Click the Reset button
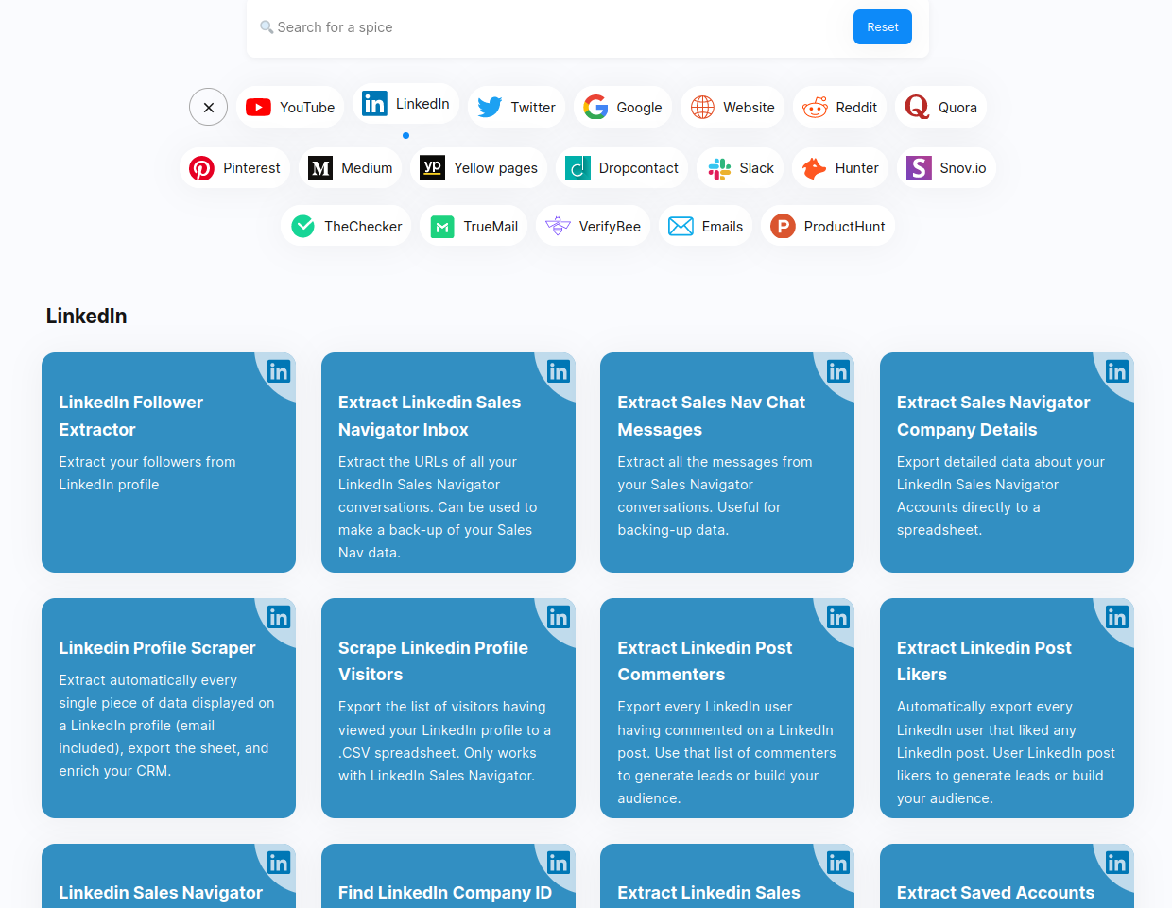The image size is (1172, 908). [x=883, y=27]
